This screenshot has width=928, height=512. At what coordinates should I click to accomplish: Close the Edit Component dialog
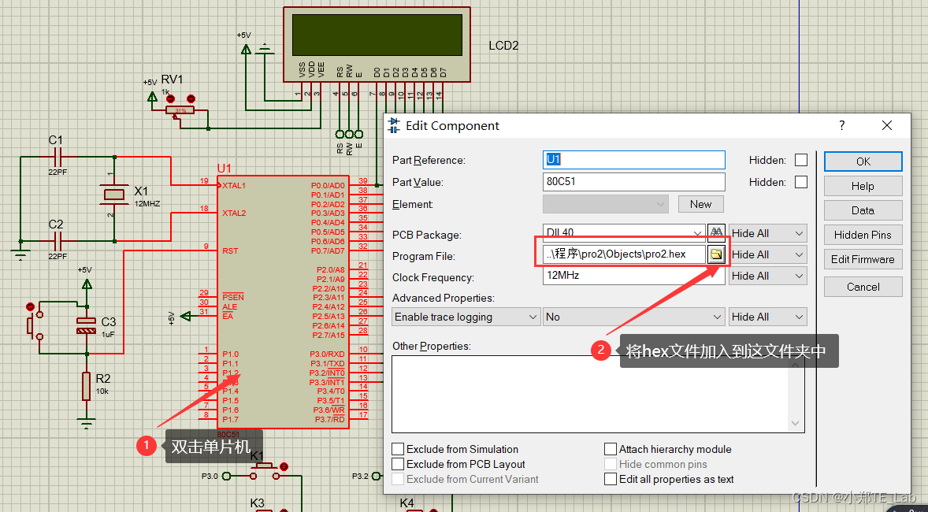pos(886,125)
